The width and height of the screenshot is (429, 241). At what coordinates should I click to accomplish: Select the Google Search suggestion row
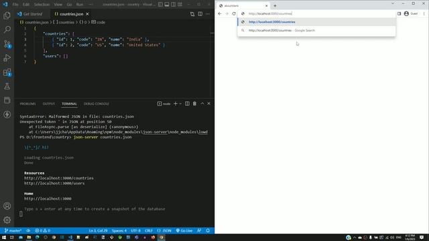(317, 30)
